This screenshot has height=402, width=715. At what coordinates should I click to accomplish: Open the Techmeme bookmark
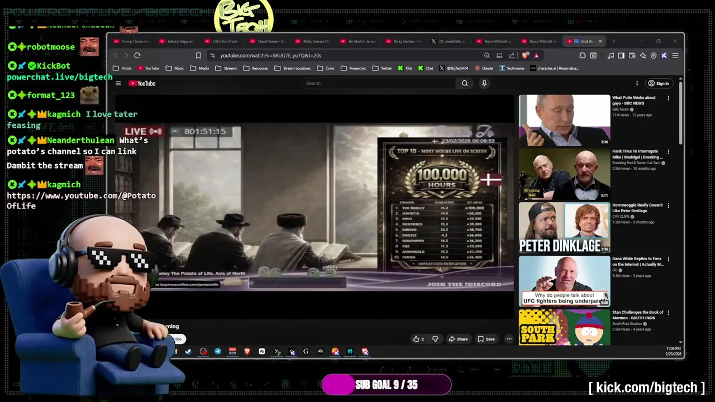[x=512, y=68]
